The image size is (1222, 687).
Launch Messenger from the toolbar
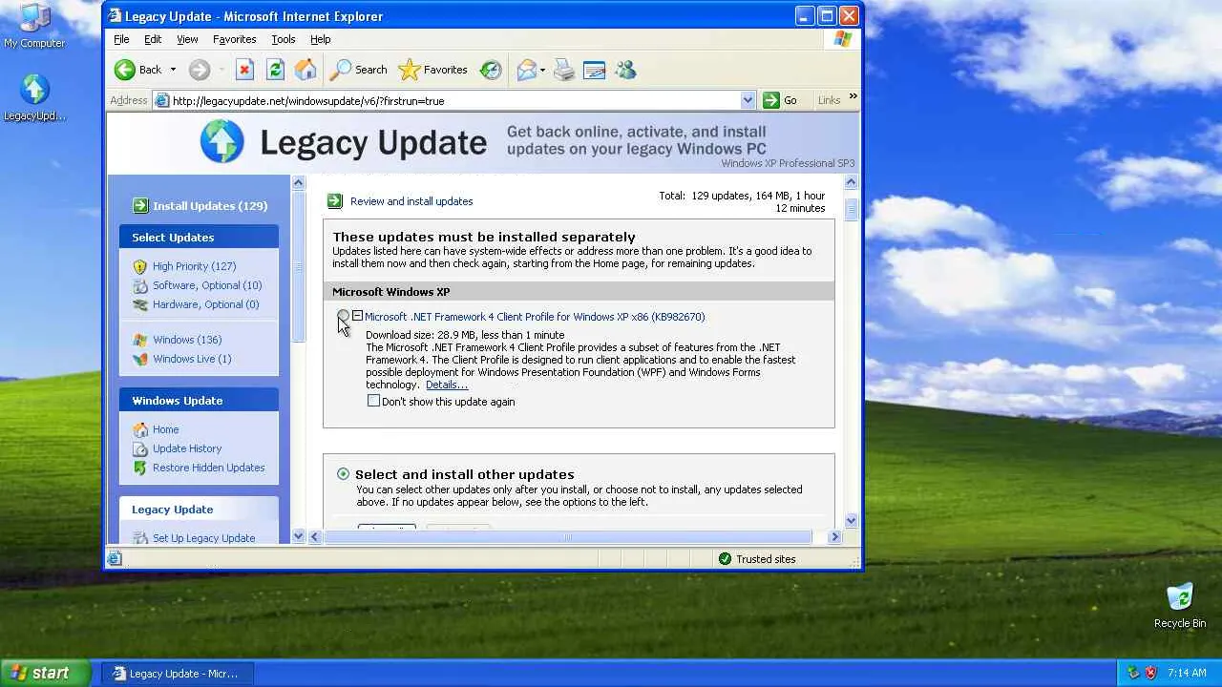625,70
